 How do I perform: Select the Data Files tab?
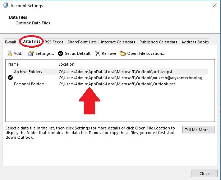click(31, 42)
